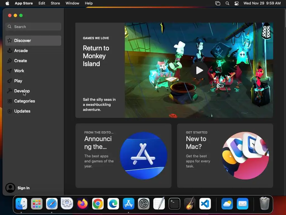
Task: Click the Develop hammer icon
Action: [x=9, y=91]
